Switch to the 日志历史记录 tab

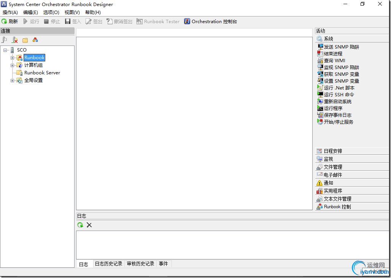(x=109, y=264)
